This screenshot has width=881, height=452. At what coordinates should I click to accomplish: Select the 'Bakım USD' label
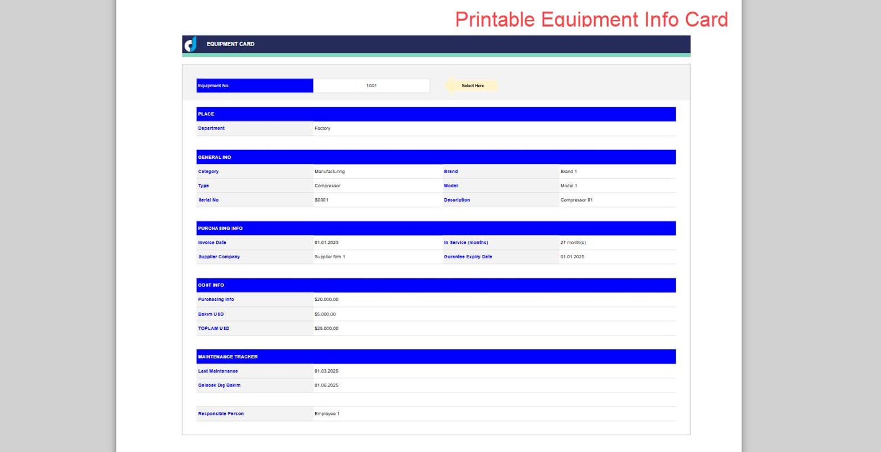coord(211,314)
